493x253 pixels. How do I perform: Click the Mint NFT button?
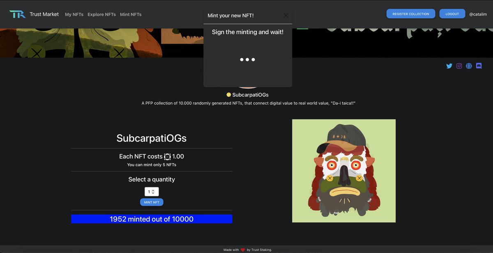point(152,202)
